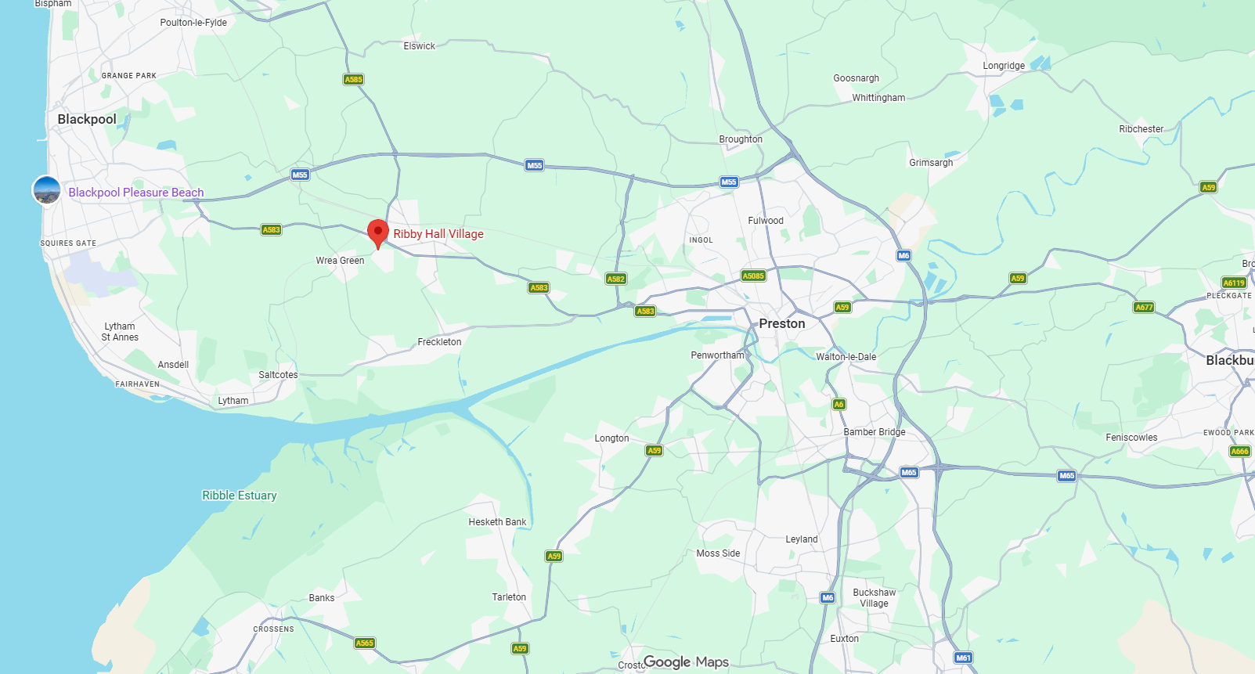The width and height of the screenshot is (1255, 674).
Task: Click the A6 road badge
Action: [x=838, y=405]
